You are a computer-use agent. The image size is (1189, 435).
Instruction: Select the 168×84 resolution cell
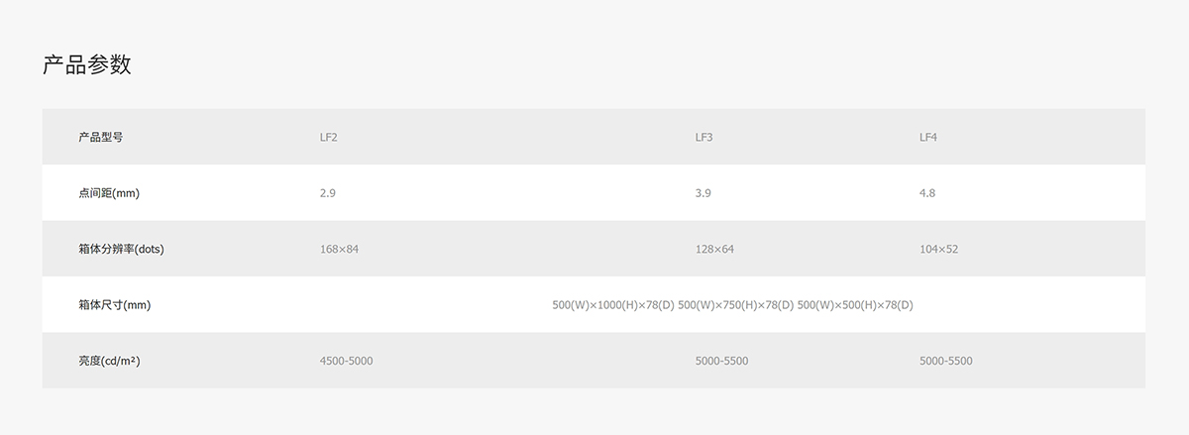(x=339, y=249)
